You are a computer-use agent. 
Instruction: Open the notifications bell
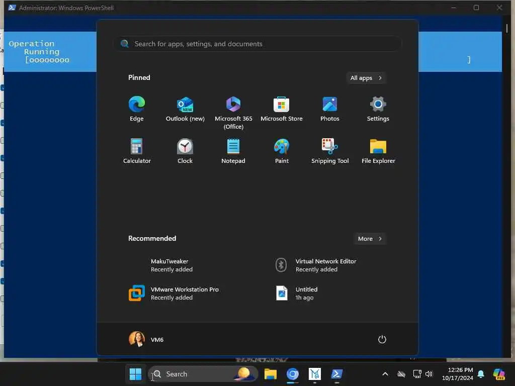(x=481, y=374)
